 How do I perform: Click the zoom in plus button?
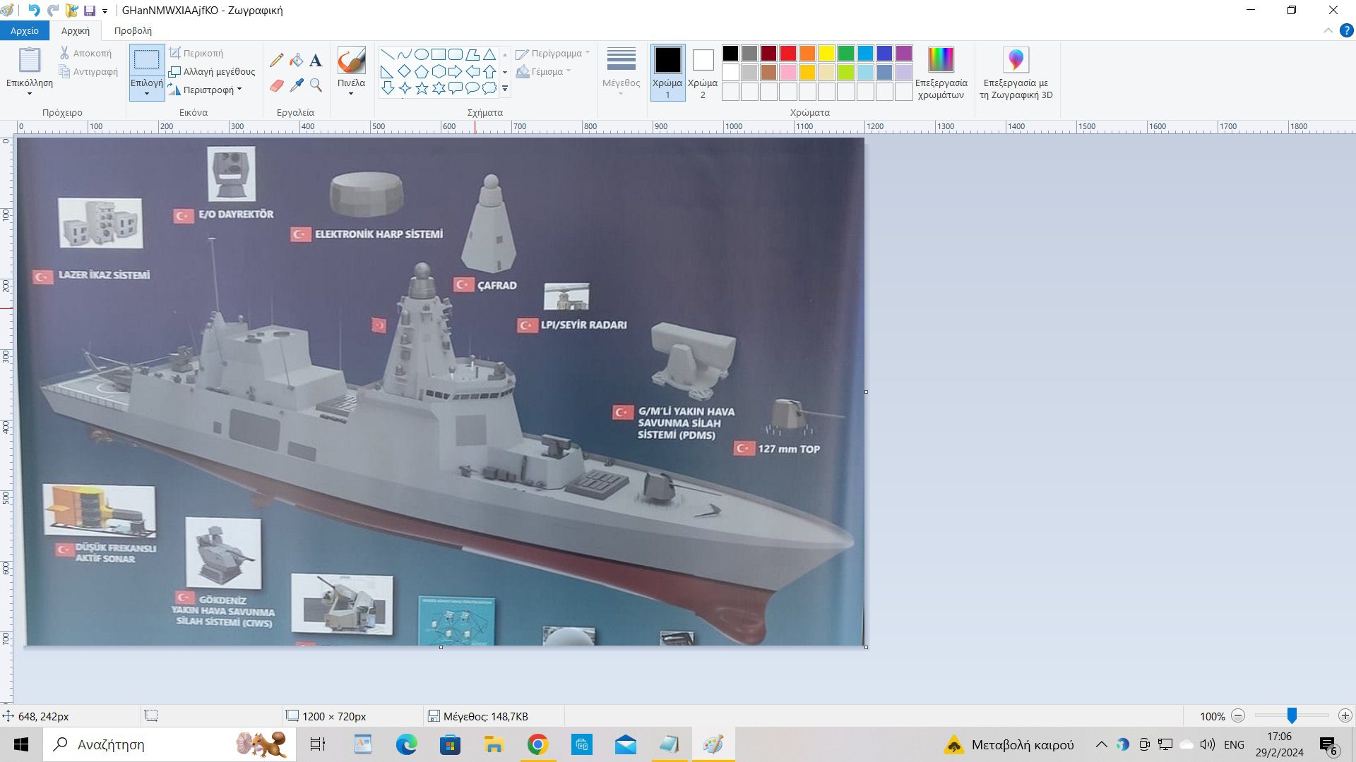[x=1345, y=715]
